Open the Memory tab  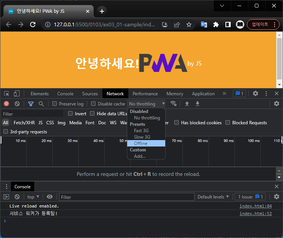click(175, 94)
